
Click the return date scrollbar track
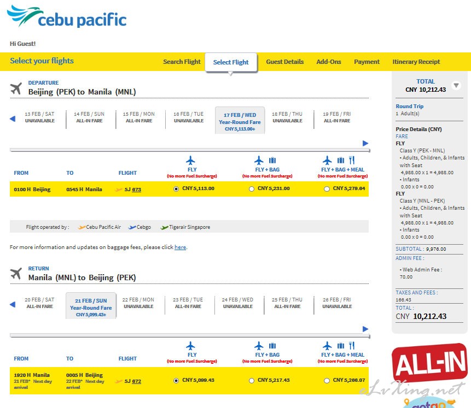click(190, 336)
